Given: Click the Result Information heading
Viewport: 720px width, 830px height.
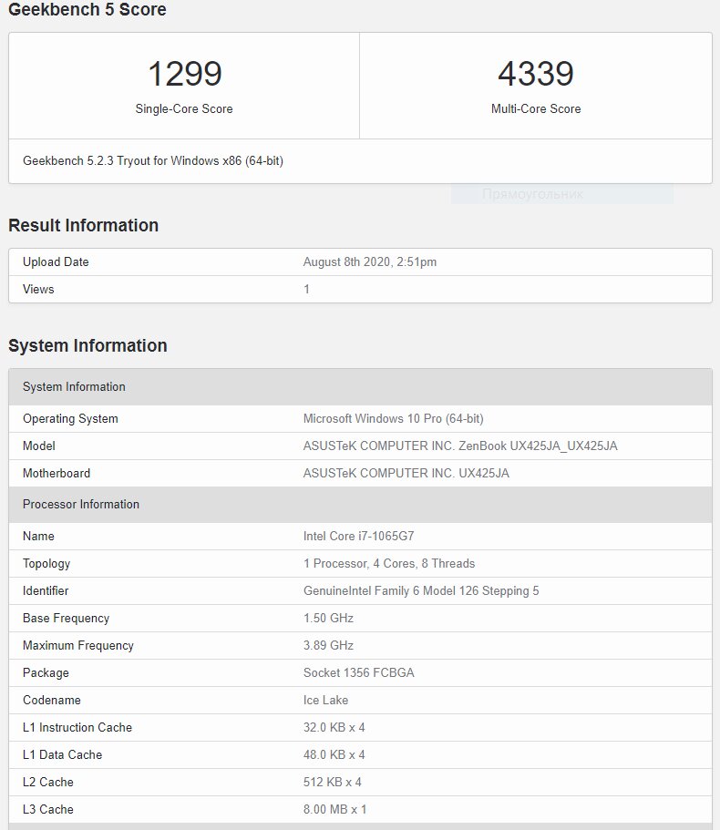Looking at the screenshot, I should tap(84, 226).
